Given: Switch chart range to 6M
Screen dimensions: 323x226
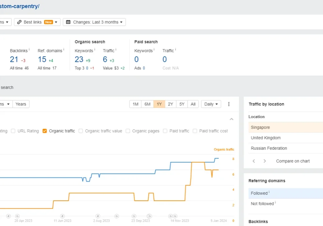Looking at the screenshot, I should point(147,104).
